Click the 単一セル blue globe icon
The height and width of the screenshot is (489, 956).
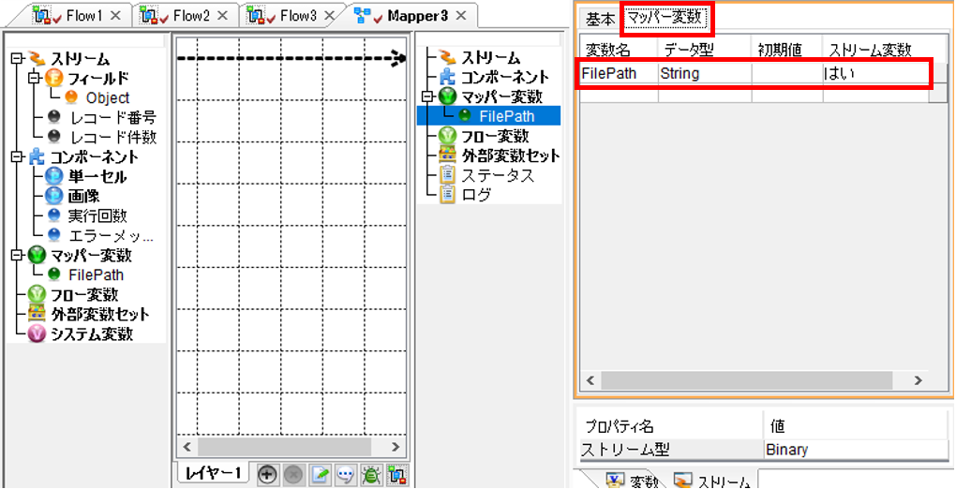click(x=53, y=177)
